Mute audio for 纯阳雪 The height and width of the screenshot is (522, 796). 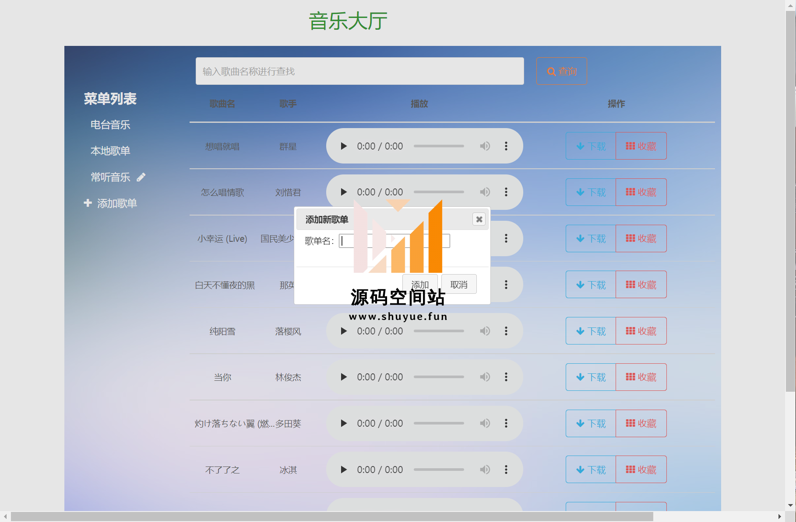pyautogui.click(x=485, y=331)
